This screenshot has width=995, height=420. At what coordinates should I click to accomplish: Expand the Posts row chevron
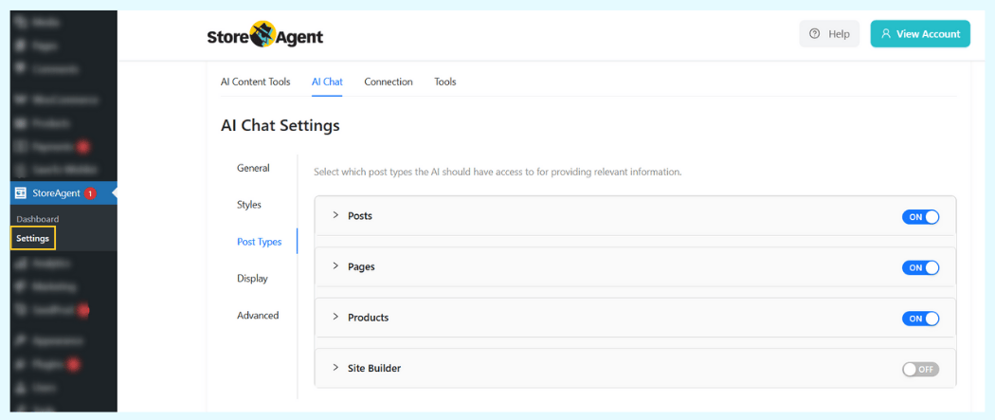pyautogui.click(x=335, y=215)
